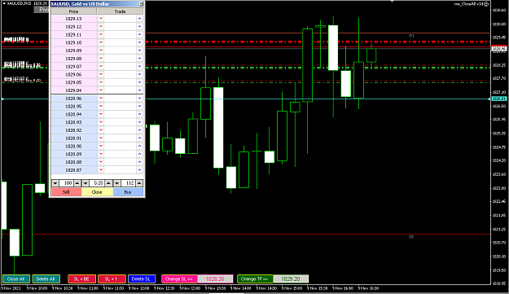Click the red Sell button
The width and height of the screenshot is (509, 294).
[66, 192]
